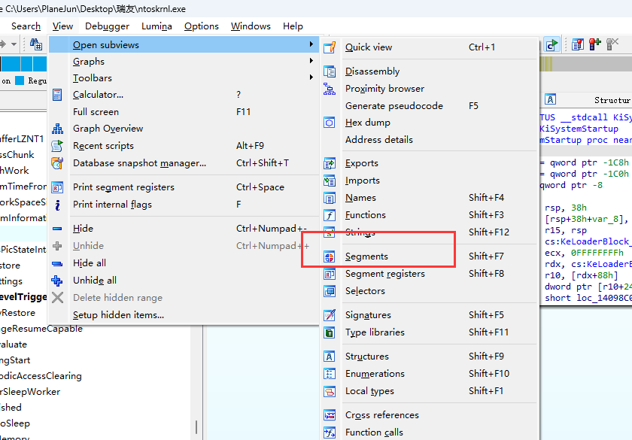The height and width of the screenshot is (440, 632).
Task: Click the Print internal flags icon
Action: click(58, 205)
